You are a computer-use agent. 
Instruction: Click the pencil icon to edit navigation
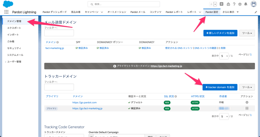(x=256, y=12)
